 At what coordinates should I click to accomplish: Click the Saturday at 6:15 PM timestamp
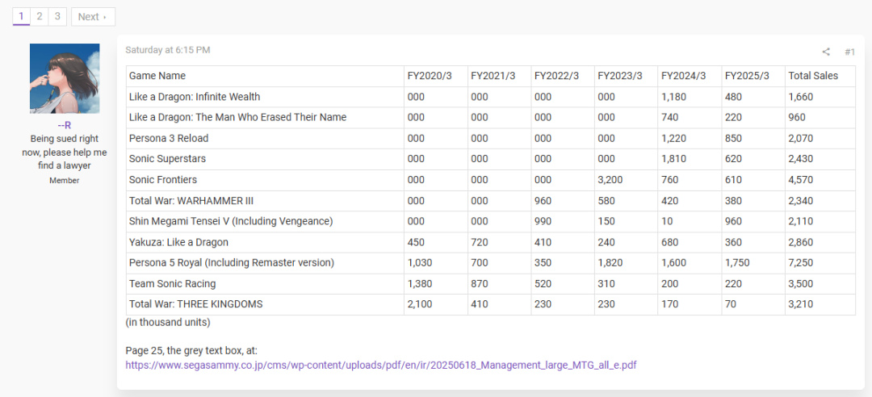tap(167, 50)
